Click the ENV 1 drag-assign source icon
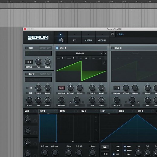 point(55,111)
